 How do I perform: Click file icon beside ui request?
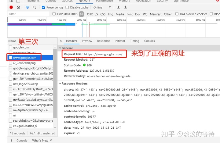tap(10, 116)
